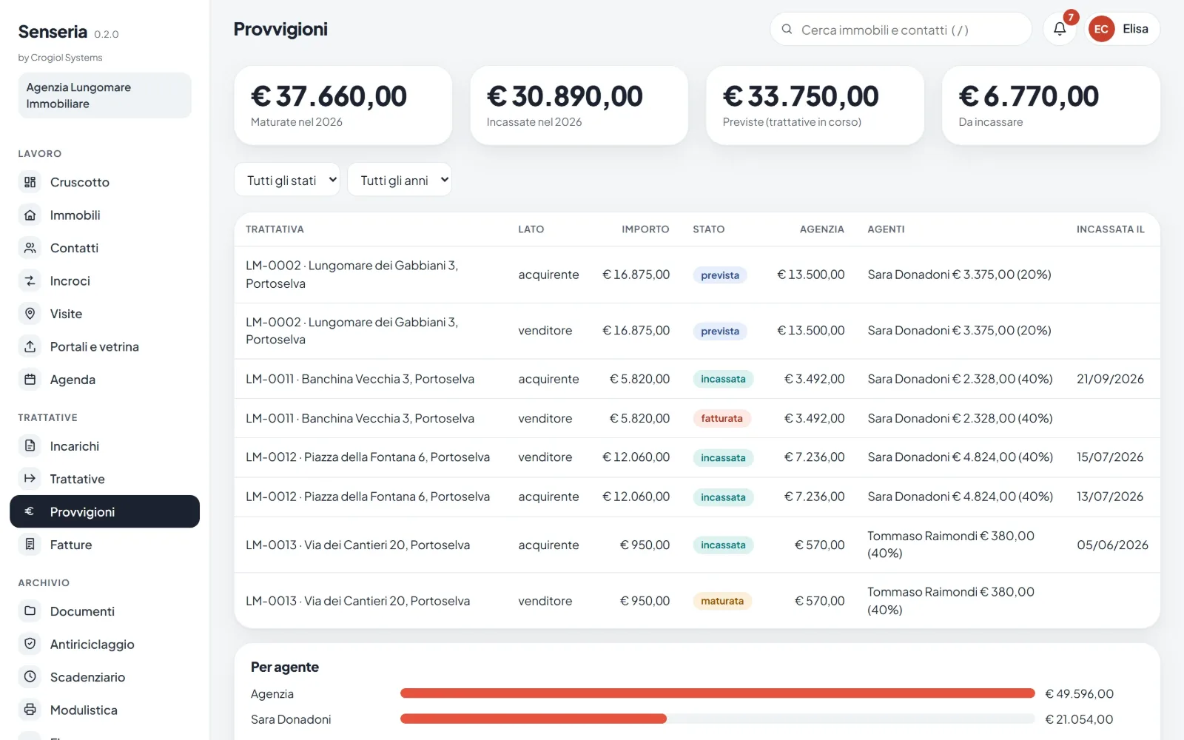
Task: Click Agenzia Lungomare Immobiliare agency selector
Action: point(104,95)
